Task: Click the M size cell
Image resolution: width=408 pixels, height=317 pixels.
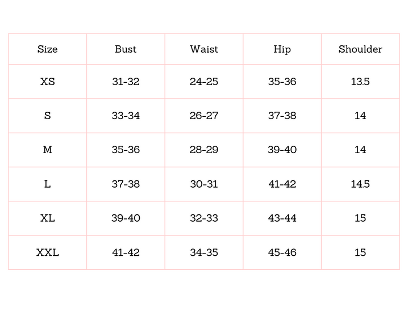Action: pyautogui.click(x=47, y=150)
